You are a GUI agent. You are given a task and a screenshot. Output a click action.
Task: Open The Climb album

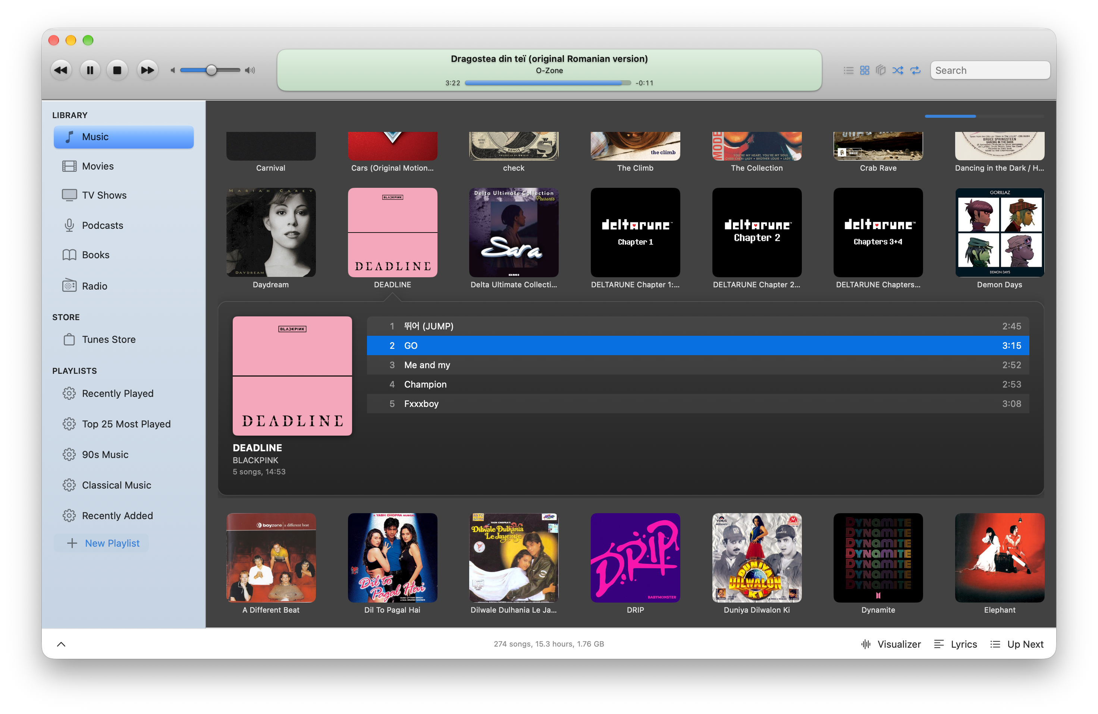pyautogui.click(x=635, y=146)
